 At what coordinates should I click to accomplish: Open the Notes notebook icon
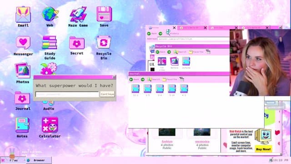(x=22, y=125)
